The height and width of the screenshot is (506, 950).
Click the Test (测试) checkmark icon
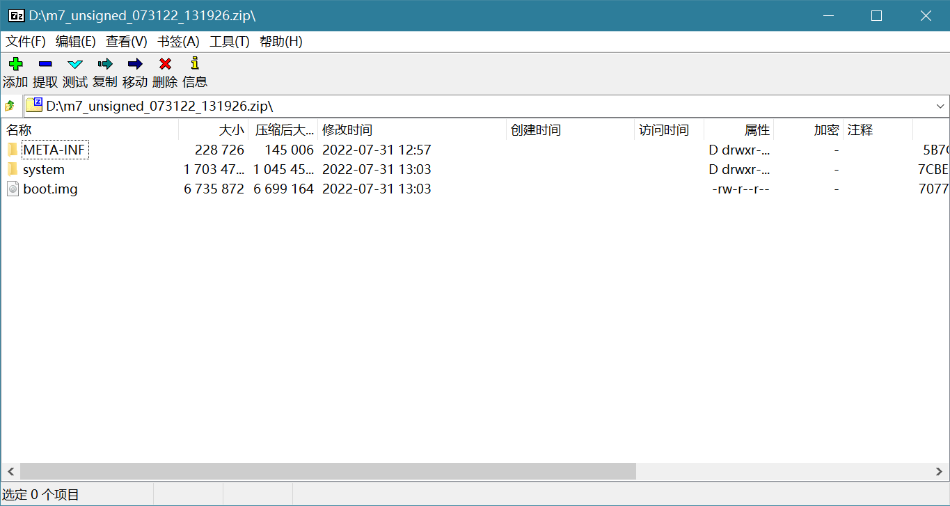pyautogui.click(x=75, y=64)
